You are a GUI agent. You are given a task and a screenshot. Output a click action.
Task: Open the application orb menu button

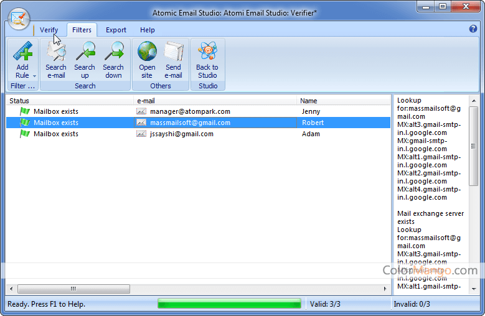pyautogui.click(x=19, y=19)
